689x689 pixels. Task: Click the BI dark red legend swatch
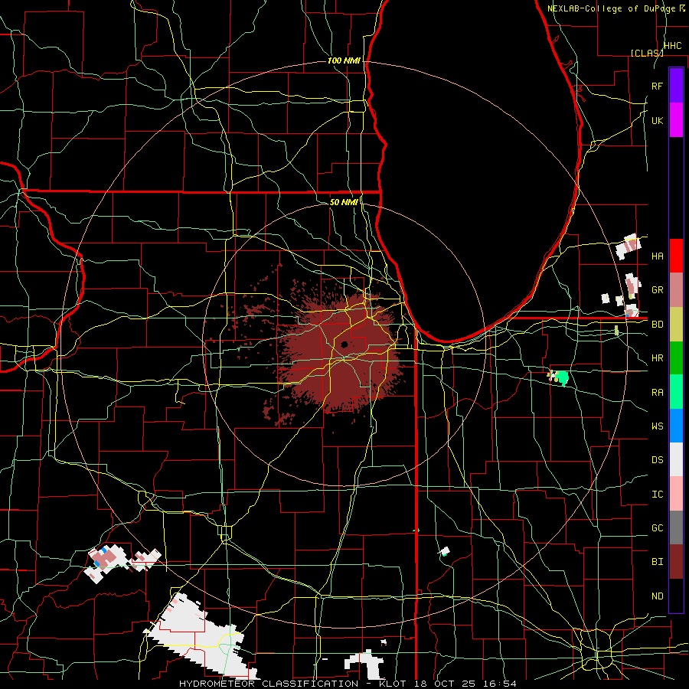click(x=676, y=562)
